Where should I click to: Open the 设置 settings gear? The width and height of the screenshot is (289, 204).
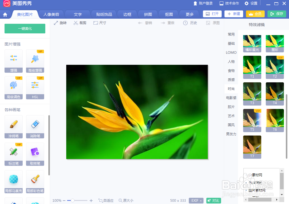(x=251, y=3)
